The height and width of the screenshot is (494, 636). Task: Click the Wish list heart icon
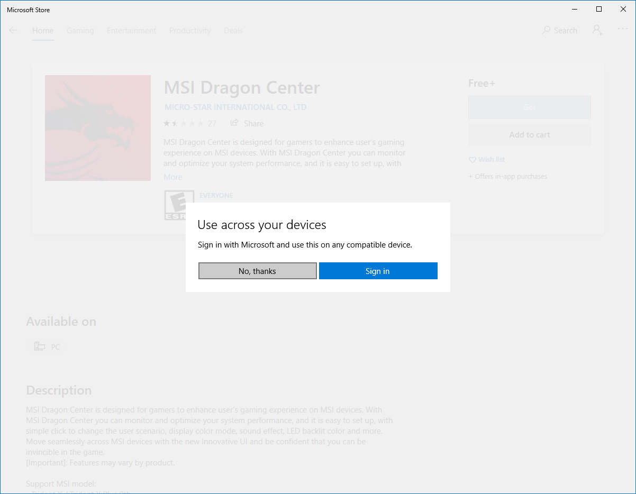coord(473,160)
